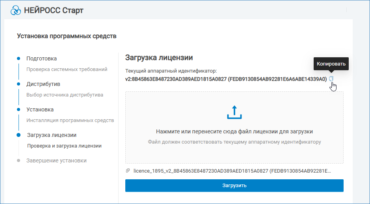Click the НЕЙРОСС cloud logo
Viewport: 370px width, 204px height.
(x=15, y=10)
